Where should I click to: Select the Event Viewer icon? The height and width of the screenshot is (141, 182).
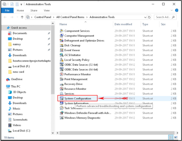click(x=62, y=50)
